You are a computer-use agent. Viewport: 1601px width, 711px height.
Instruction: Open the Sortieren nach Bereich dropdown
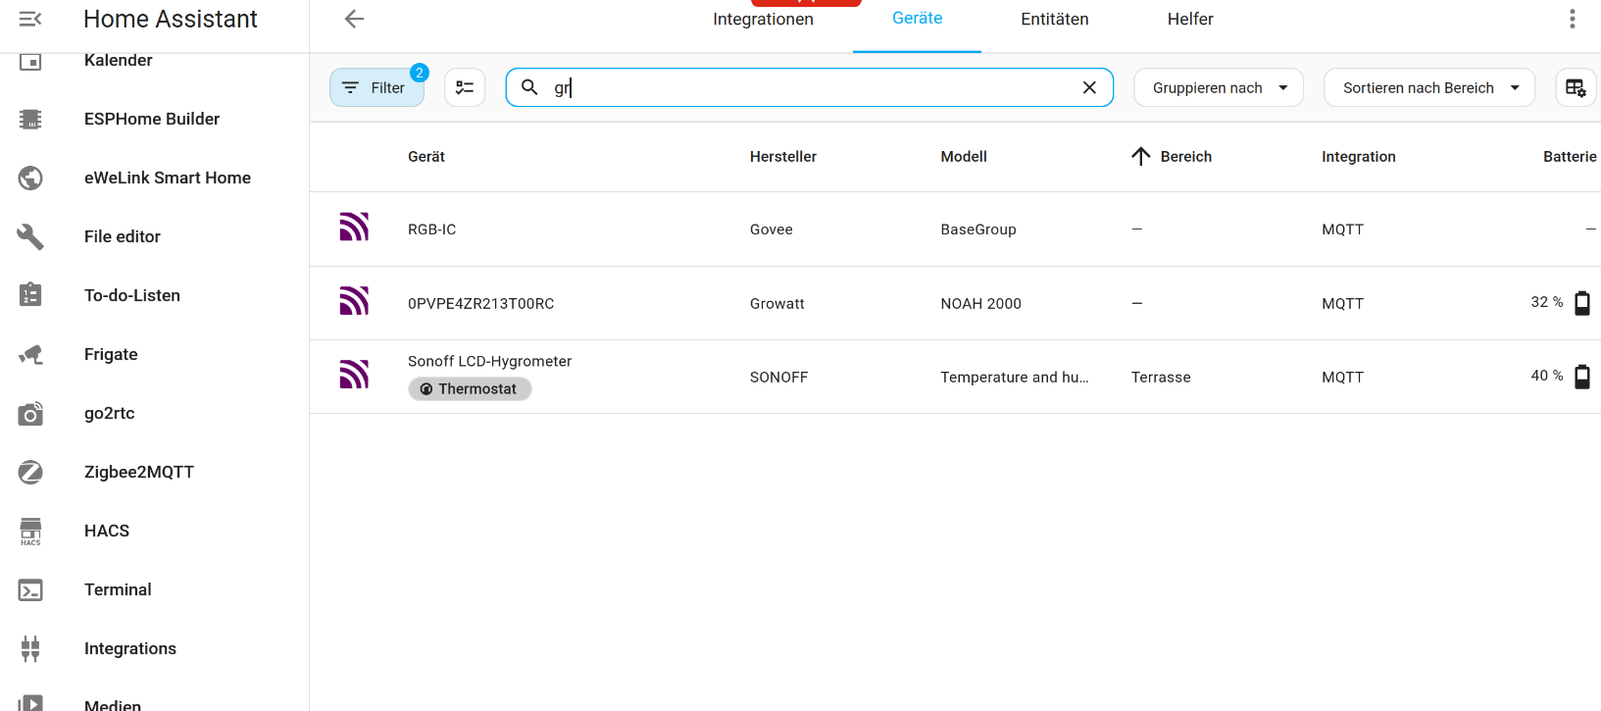tap(1429, 87)
